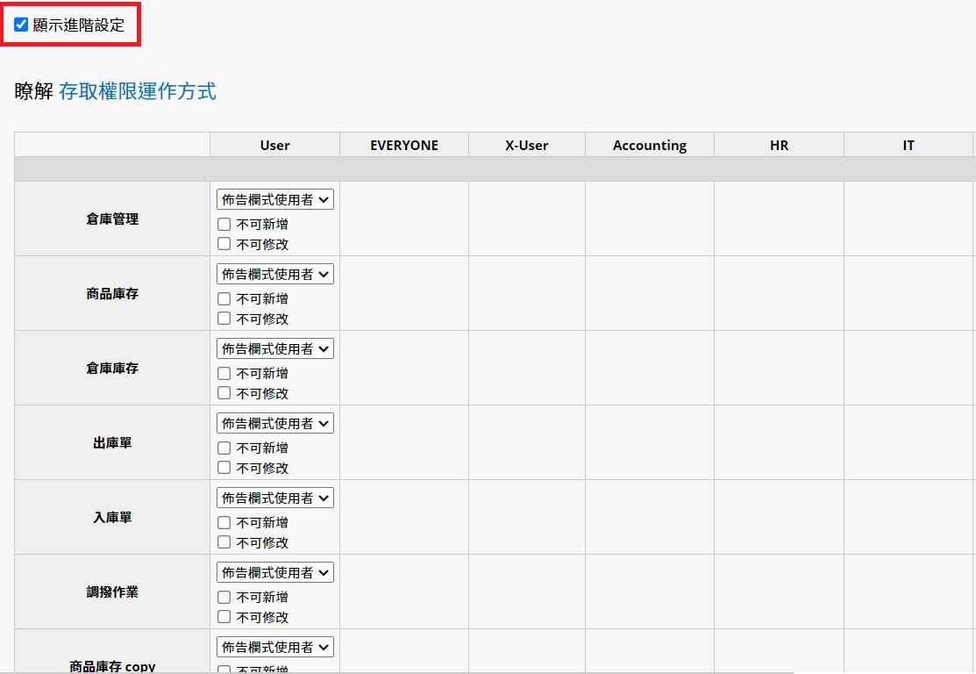This screenshot has height=674, width=976.
Task: Tick 不可修改 for 出庫單
Action: tap(224, 469)
